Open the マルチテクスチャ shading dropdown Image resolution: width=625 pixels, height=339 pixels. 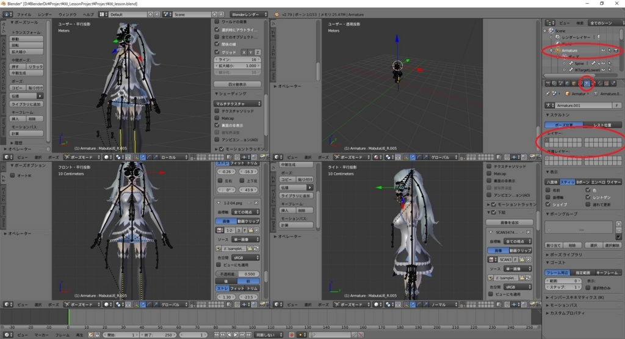pos(237,104)
